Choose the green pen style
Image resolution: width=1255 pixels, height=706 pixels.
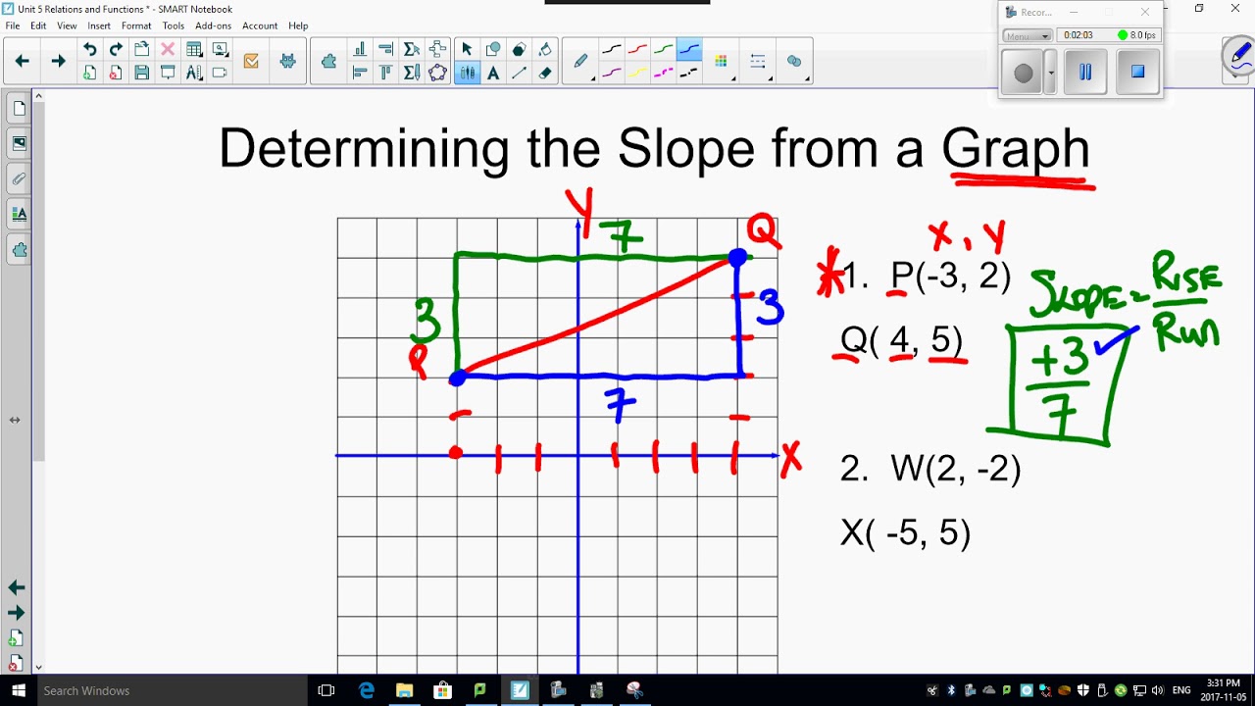tap(664, 49)
